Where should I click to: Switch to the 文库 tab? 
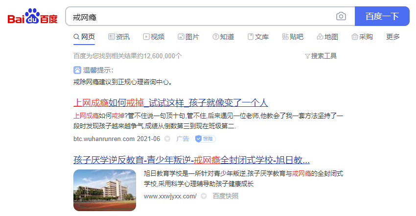[x=258, y=37]
